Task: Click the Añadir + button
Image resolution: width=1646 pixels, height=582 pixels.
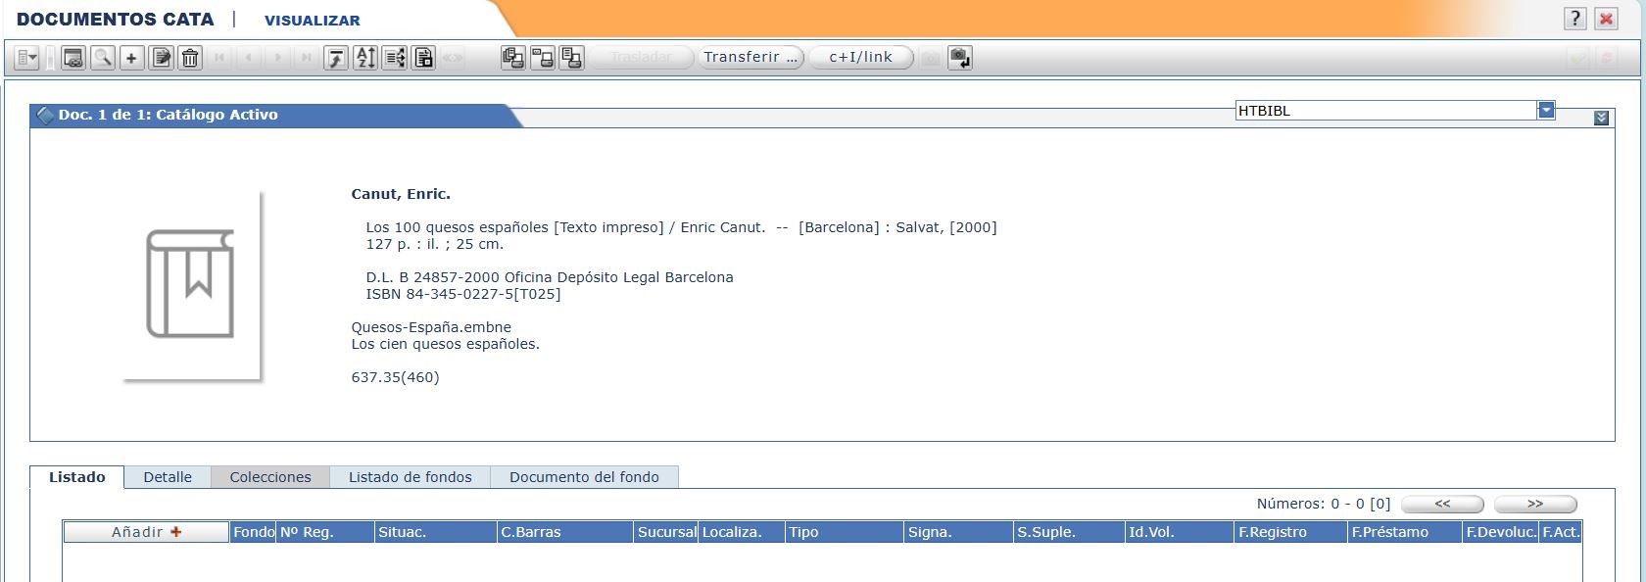Action: (x=147, y=532)
